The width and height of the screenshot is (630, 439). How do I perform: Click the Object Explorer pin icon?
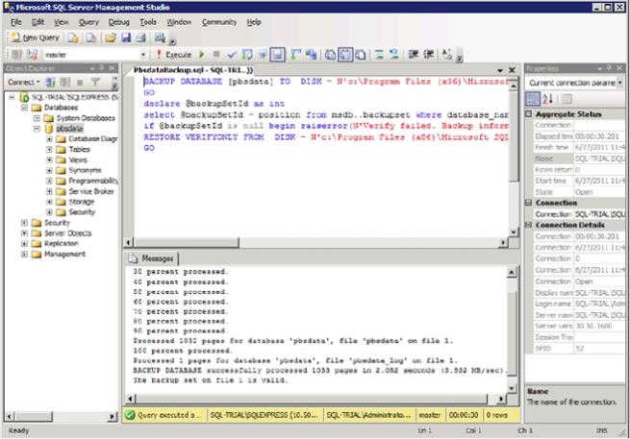tap(103, 69)
